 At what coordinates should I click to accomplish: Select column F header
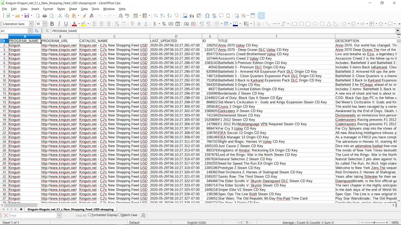coord(276,36)
